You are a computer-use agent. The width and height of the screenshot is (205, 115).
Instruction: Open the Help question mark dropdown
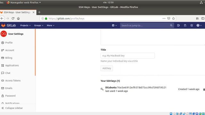pos(199,25)
